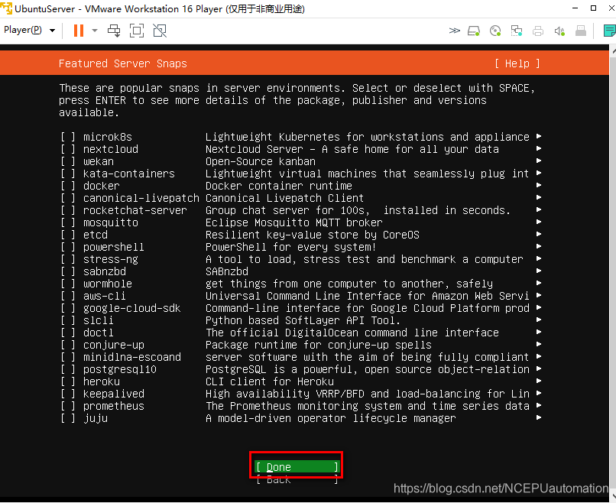Toggle the canonical-livepatch checkbox
This screenshot has width=616, height=503.
tap(67, 198)
